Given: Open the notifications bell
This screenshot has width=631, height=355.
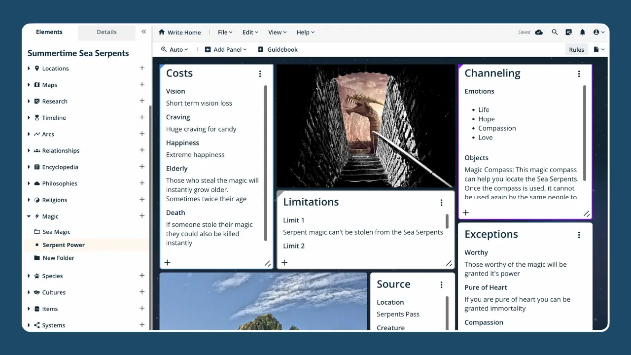Looking at the screenshot, I should tap(582, 32).
